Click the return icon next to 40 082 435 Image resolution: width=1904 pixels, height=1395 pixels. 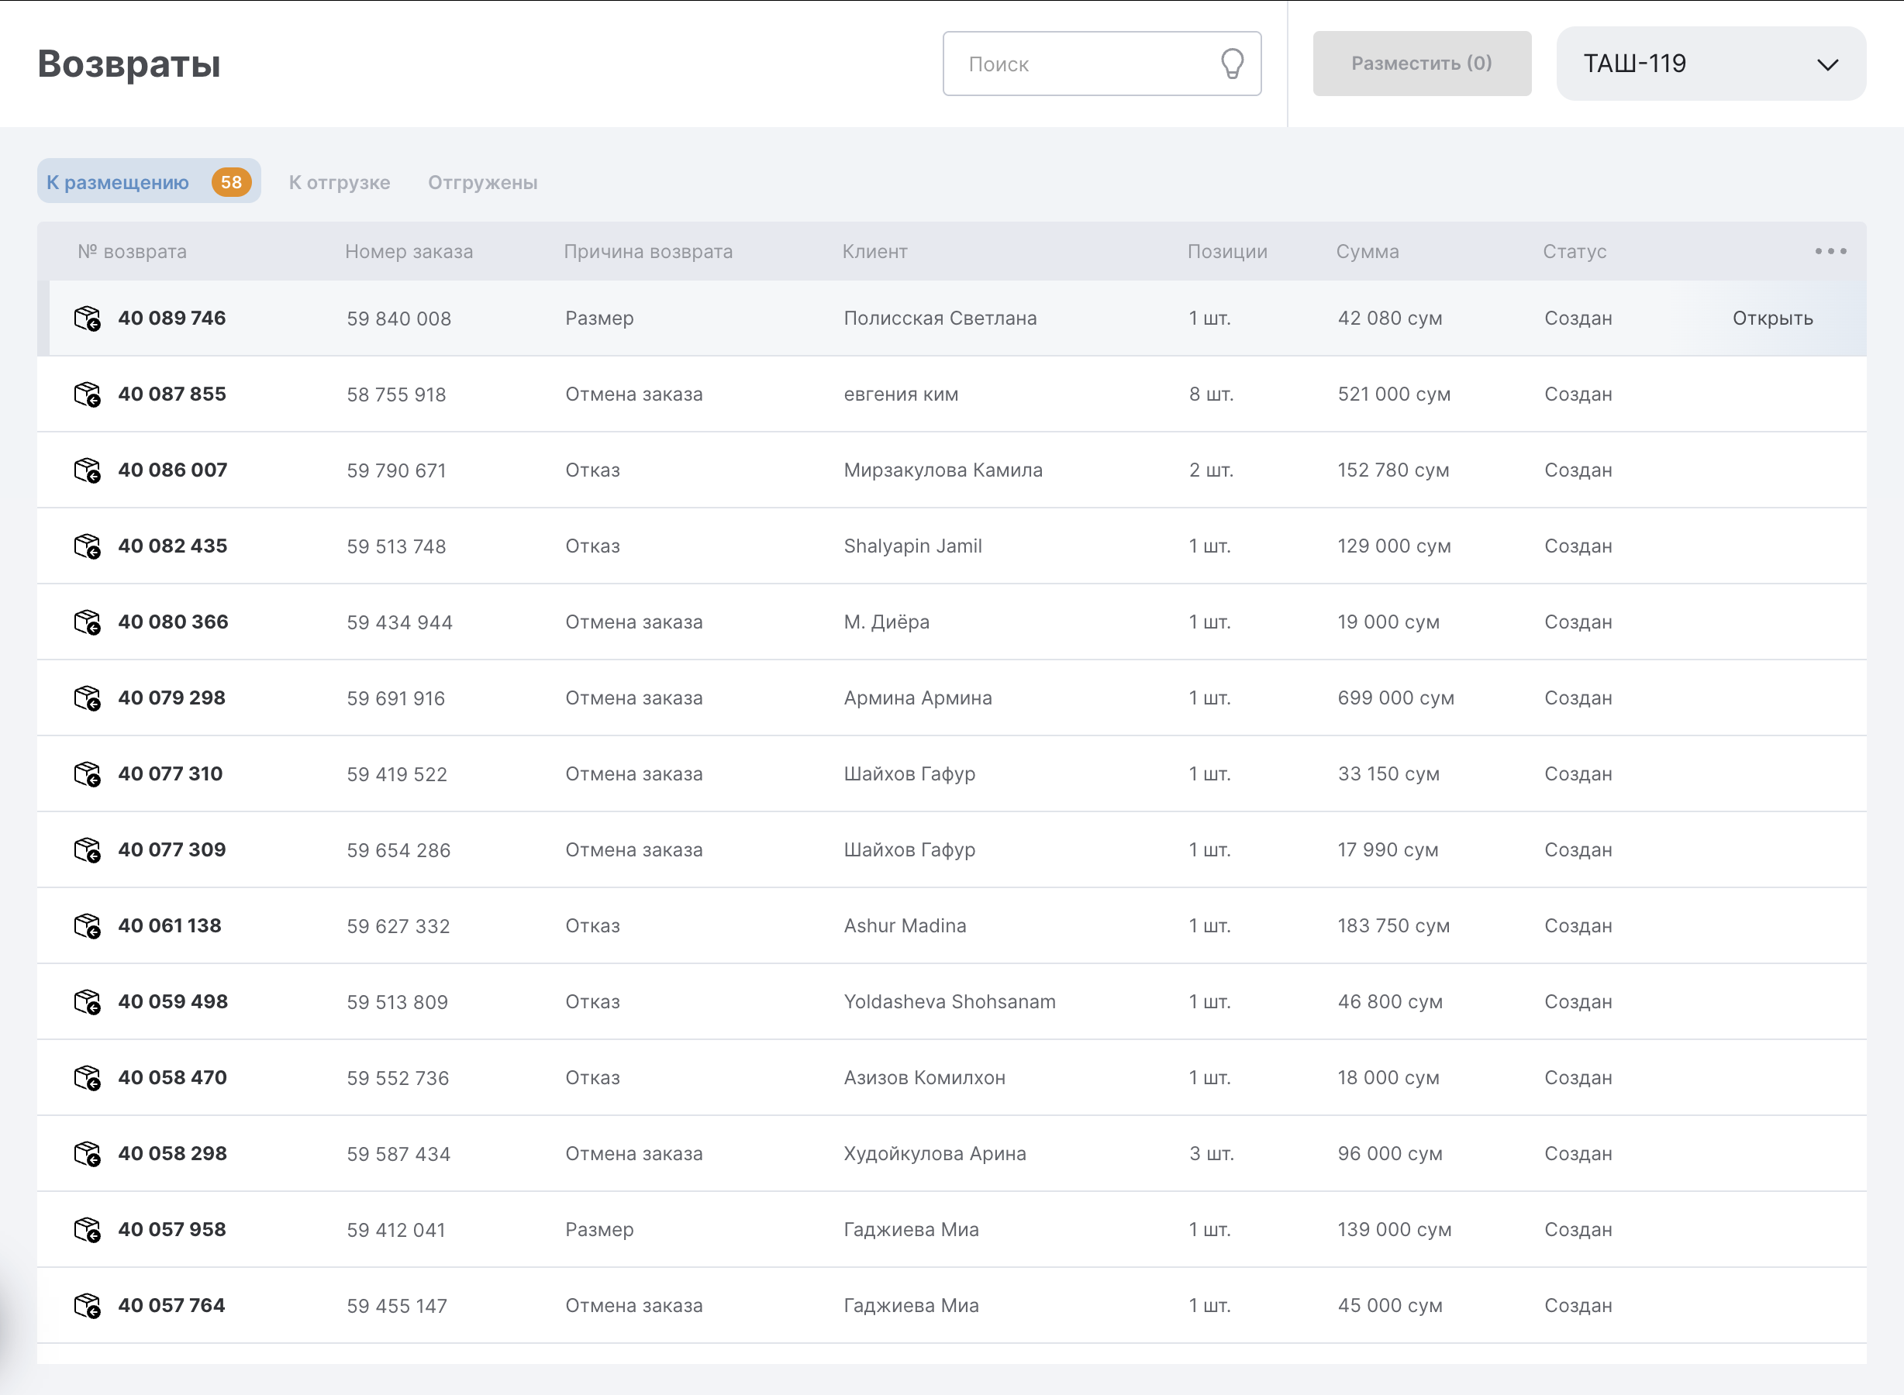coord(87,546)
